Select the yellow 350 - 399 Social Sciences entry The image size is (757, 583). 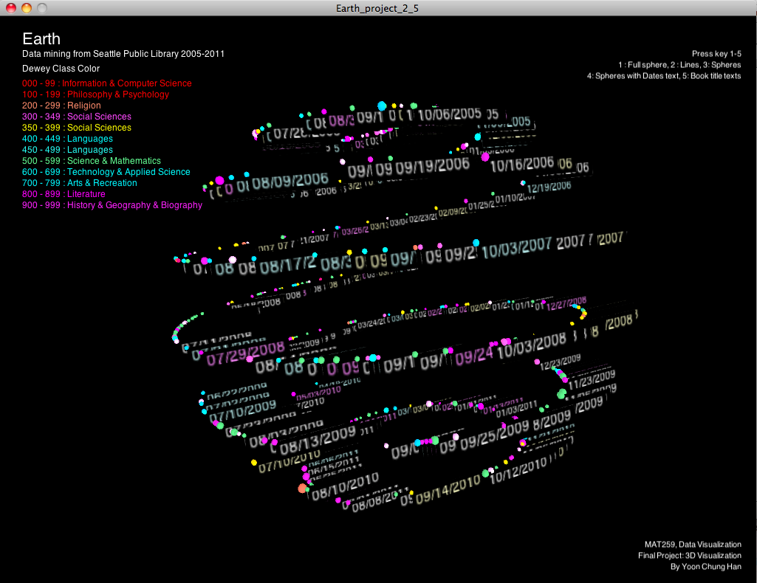(x=77, y=128)
